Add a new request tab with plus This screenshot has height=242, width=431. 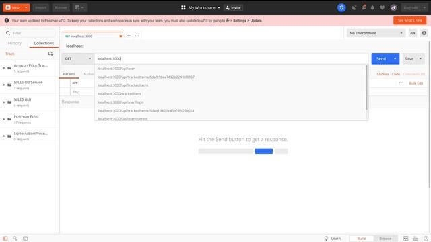click(x=129, y=36)
